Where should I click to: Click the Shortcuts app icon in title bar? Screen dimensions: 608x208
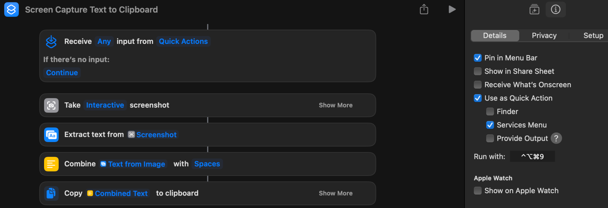pos(12,10)
